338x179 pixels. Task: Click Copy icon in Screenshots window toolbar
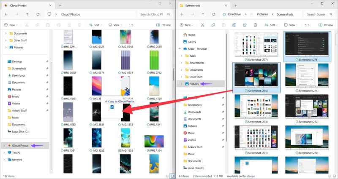[x=213, y=25]
